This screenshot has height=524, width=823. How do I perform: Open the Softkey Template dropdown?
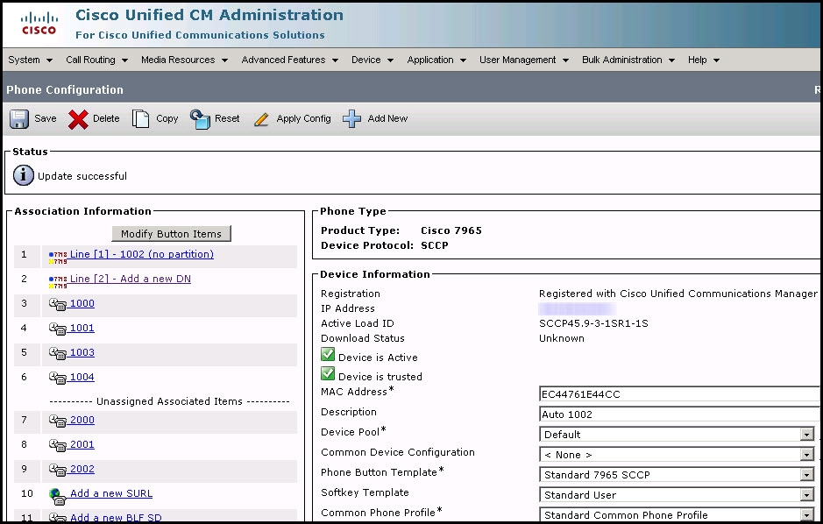pos(677,494)
